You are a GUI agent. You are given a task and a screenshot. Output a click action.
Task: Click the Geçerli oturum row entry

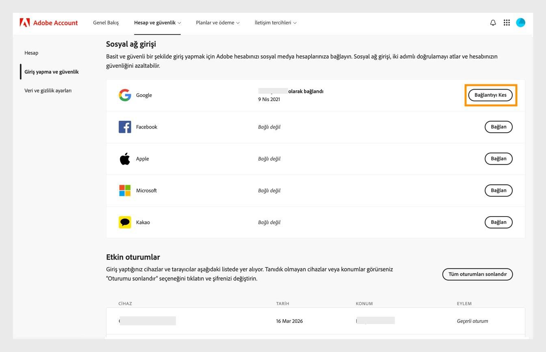pos(472,321)
